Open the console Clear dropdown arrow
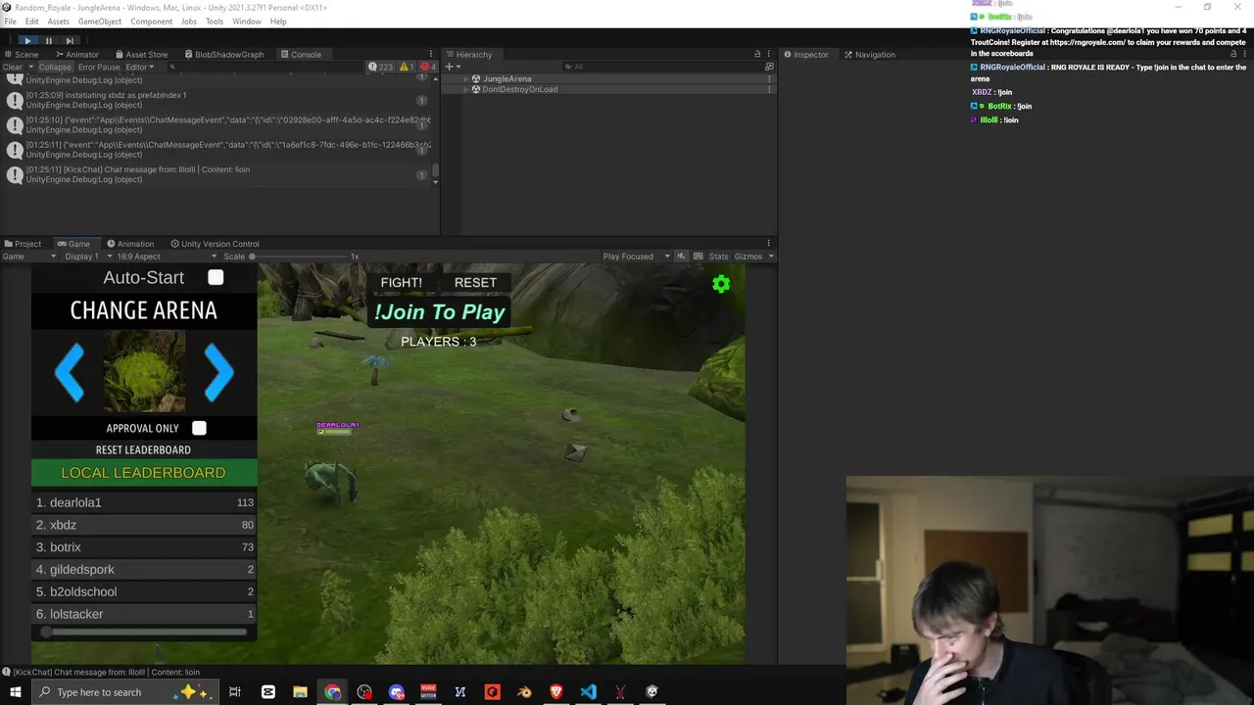Viewport: 1254px width, 705px height. pyautogui.click(x=31, y=68)
